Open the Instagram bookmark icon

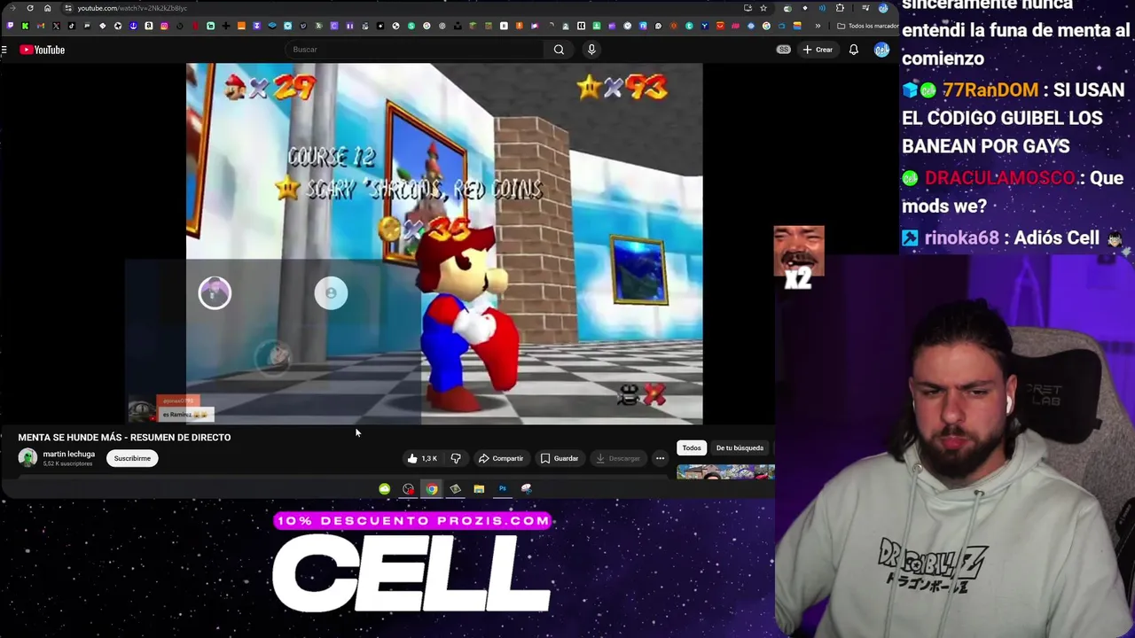pos(164,26)
